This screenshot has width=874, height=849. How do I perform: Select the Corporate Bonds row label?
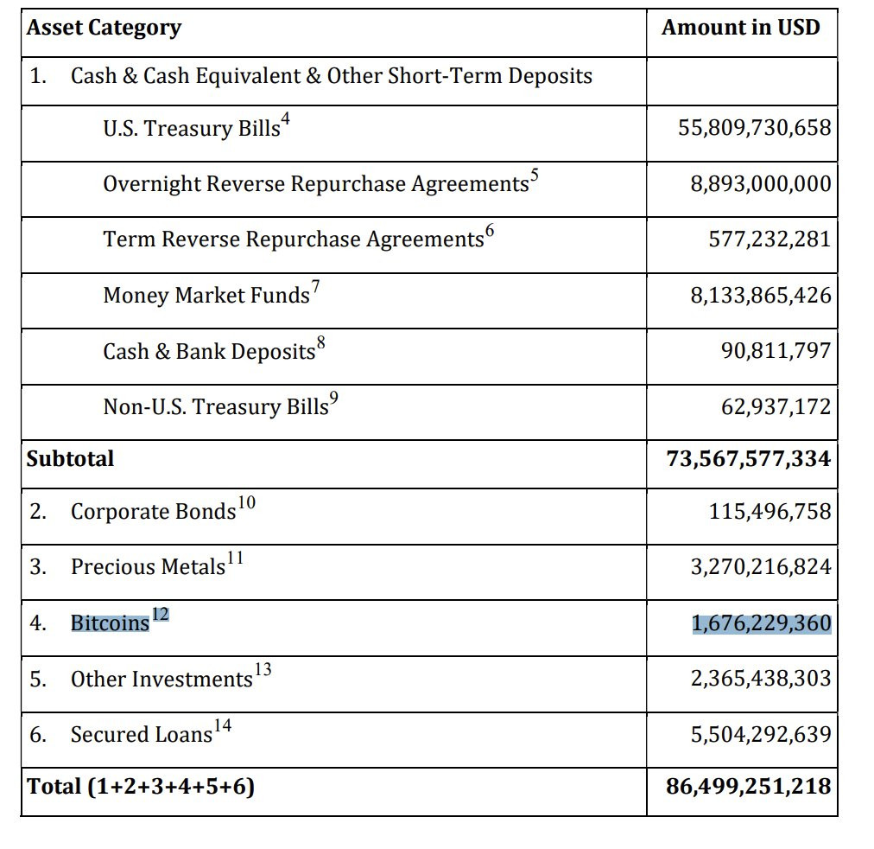(x=153, y=512)
